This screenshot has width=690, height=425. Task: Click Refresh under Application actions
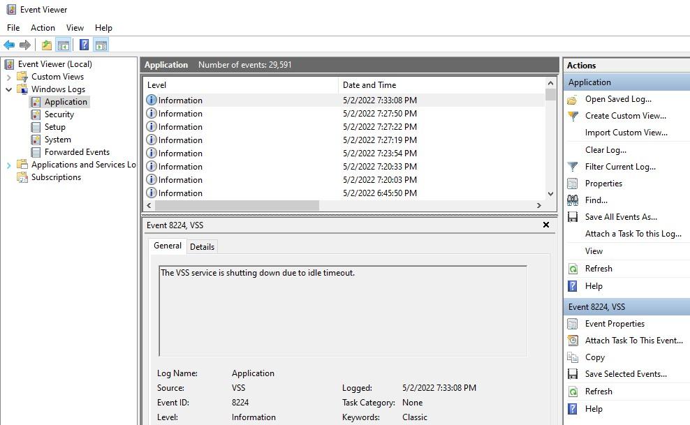[599, 269]
